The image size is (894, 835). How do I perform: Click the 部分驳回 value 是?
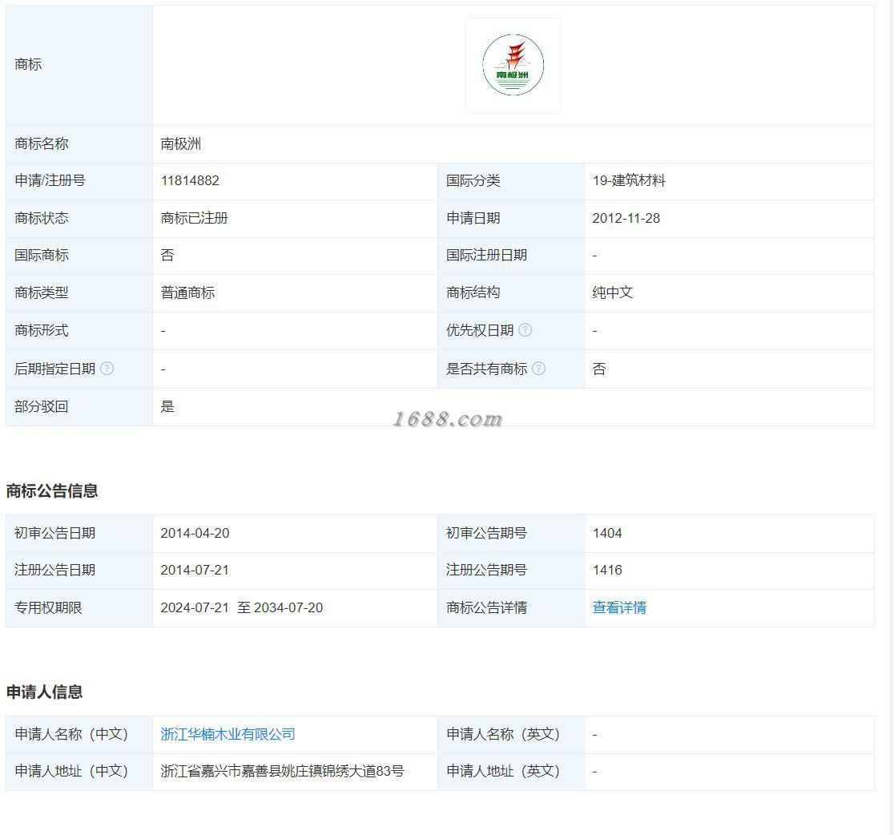tap(167, 406)
